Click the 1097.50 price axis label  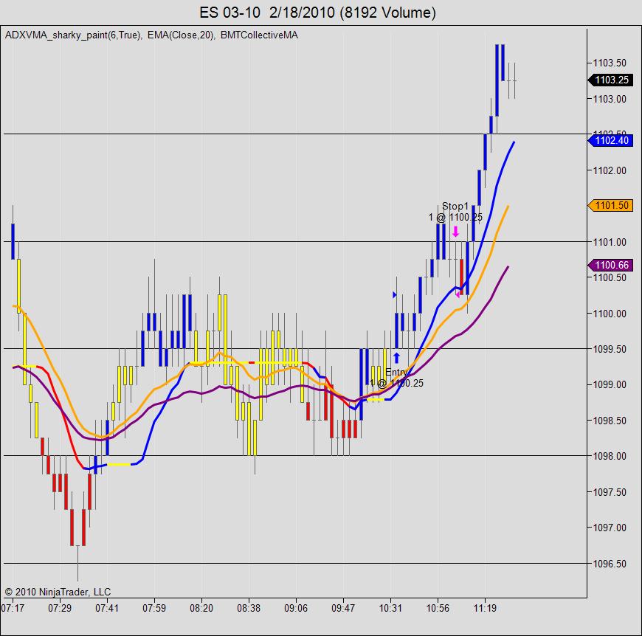click(610, 492)
